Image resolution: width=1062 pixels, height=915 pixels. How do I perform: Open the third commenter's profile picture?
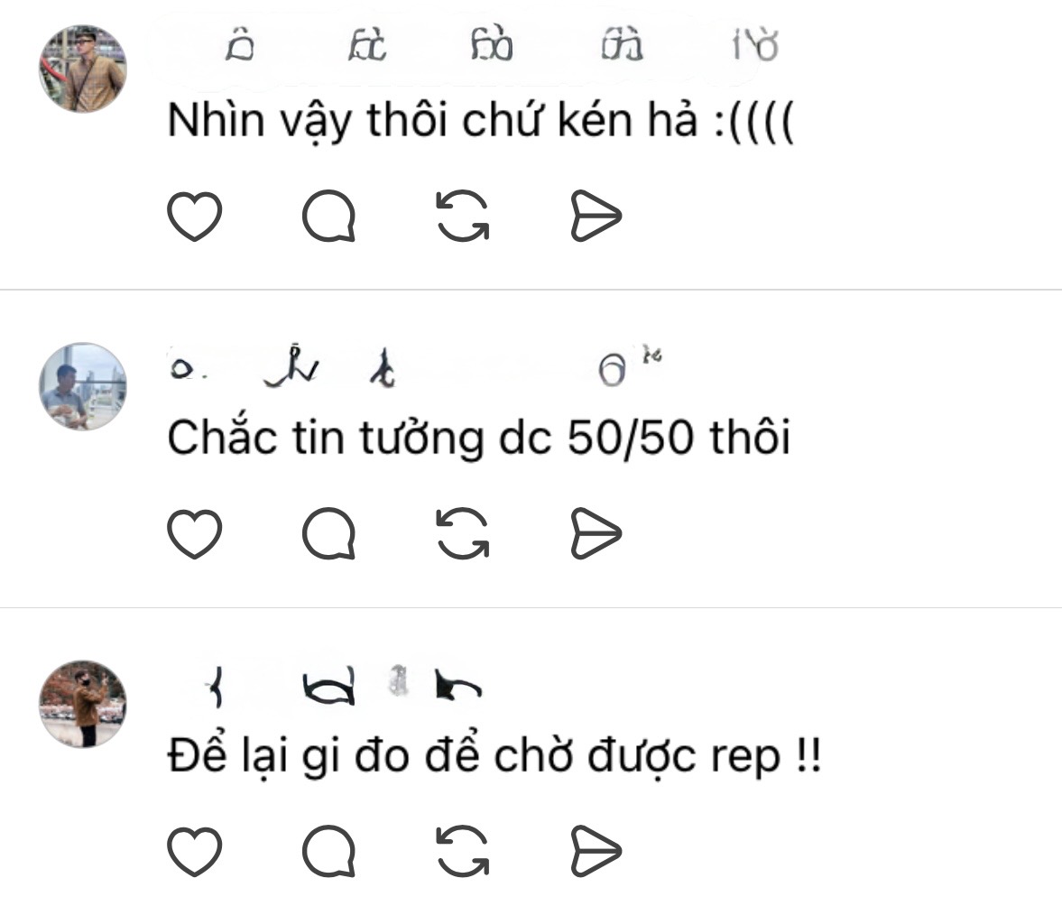pyautogui.click(x=83, y=704)
